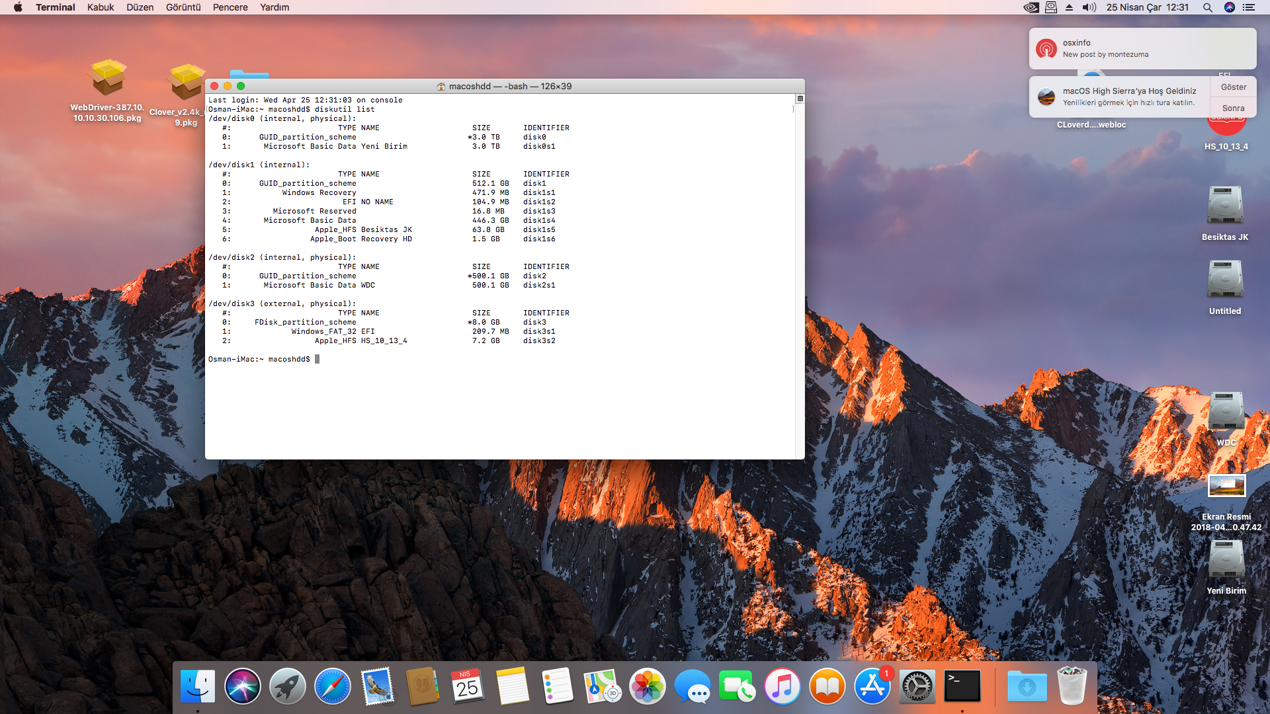
Task: Launch Safari from the Dock
Action: pyautogui.click(x=332, y=686)
